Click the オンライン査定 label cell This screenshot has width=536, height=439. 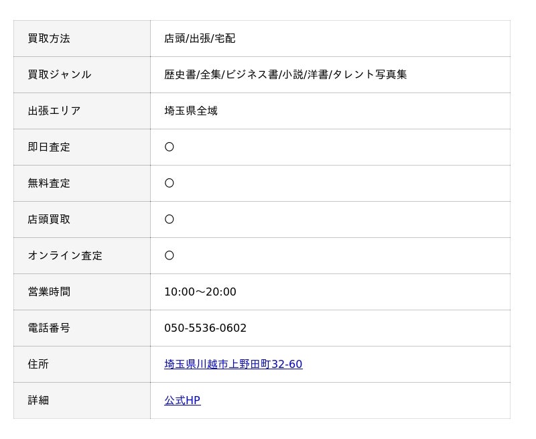[x=82, y=256]
